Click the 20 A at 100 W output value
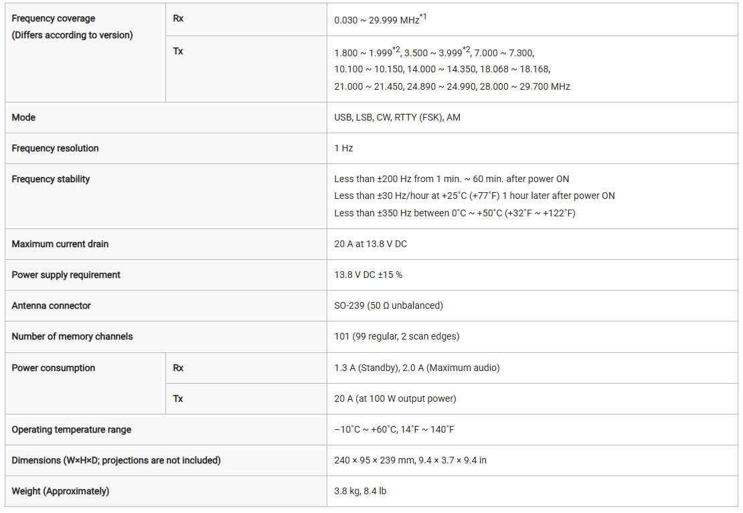The width and height of the screenshot is (743, 513). 395,398
